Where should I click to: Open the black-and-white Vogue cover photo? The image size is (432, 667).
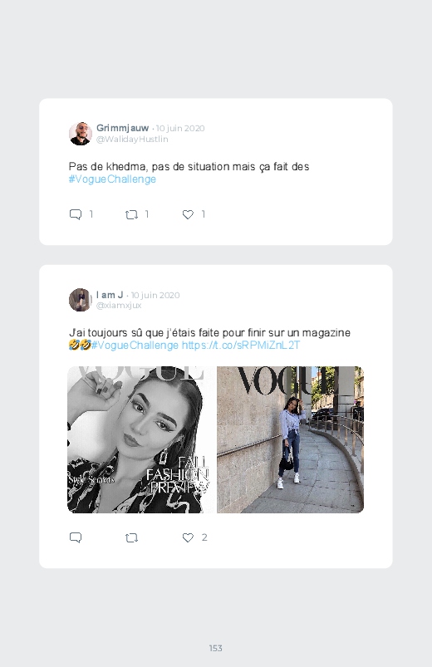coord(141,439)
